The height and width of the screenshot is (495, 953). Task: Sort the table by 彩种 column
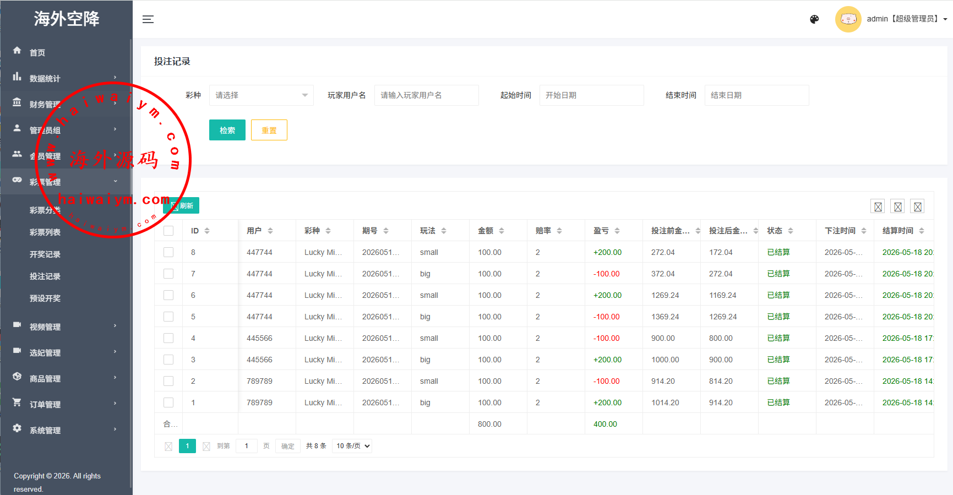pos(328,231)
